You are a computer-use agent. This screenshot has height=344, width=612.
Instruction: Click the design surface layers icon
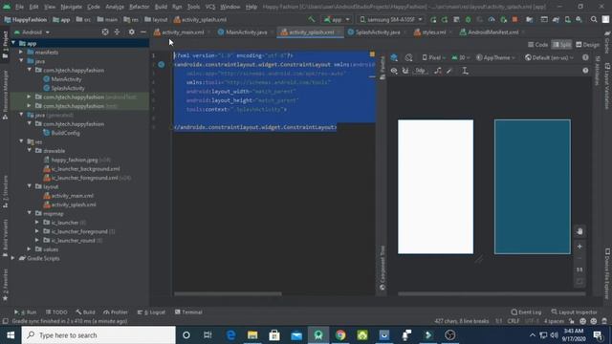[x=394, y=57]
